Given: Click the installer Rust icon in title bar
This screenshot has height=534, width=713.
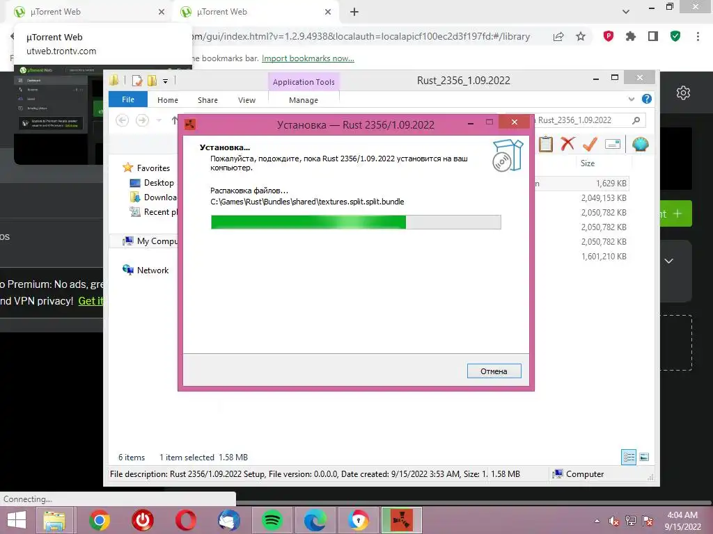Looking at the screenshot, I should (x=190, y=124).
